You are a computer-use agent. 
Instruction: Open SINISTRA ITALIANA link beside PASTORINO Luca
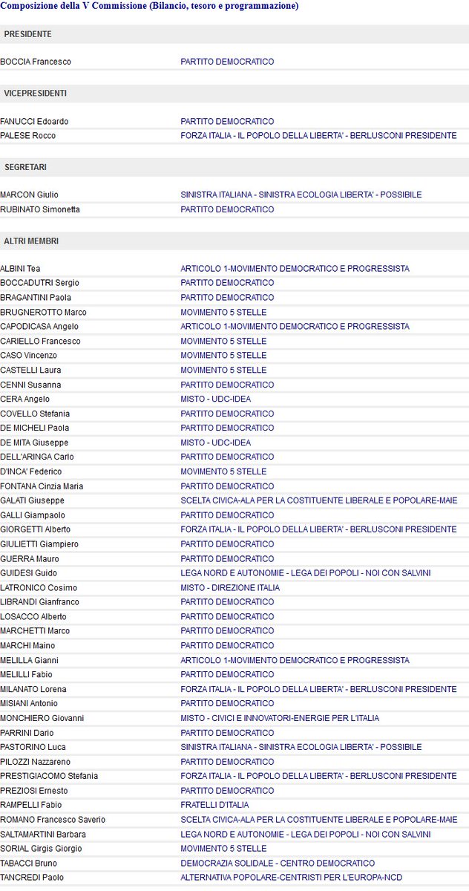pyautogui.click(x=301, y=747)
